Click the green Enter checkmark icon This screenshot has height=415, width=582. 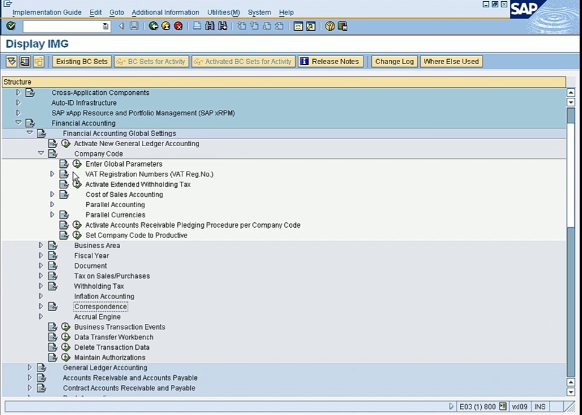pos(11,26)
